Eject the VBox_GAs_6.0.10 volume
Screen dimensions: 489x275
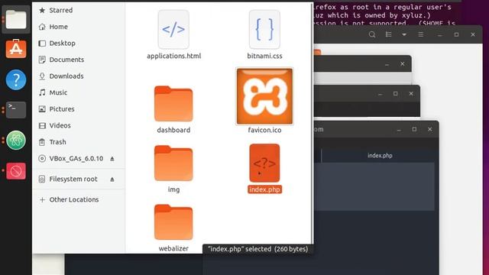[x=112, y=159]
